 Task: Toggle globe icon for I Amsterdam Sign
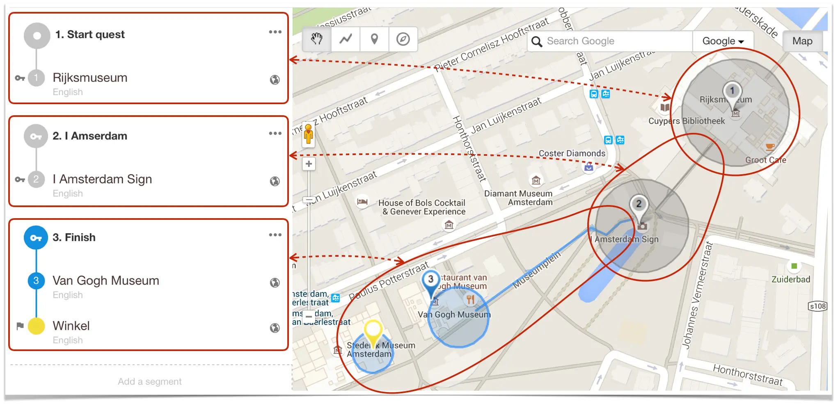[275, 181]
